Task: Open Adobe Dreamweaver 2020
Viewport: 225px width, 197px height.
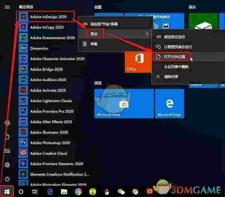Action: [x=47, y=38]
